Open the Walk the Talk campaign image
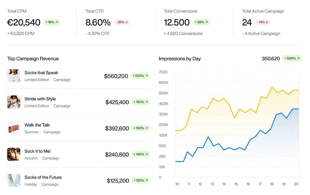Image resolution: width=310 pixels, height=195 pixels. coord(14,128)
